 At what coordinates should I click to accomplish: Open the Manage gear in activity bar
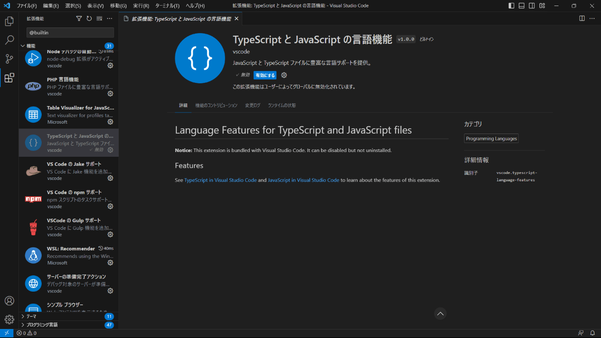click(x=9, y=320)
